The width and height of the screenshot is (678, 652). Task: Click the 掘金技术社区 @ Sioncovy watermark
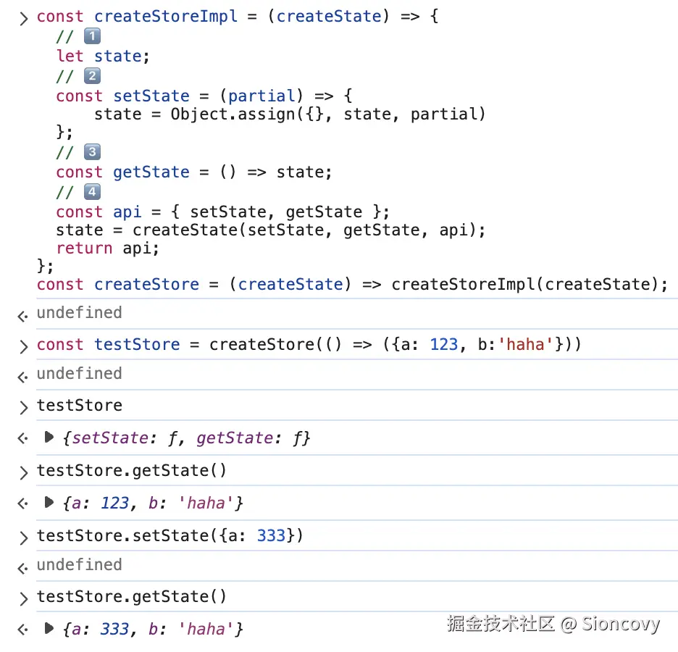coord(553,624)
